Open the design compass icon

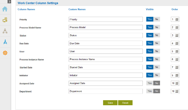[x=5, y=42]
